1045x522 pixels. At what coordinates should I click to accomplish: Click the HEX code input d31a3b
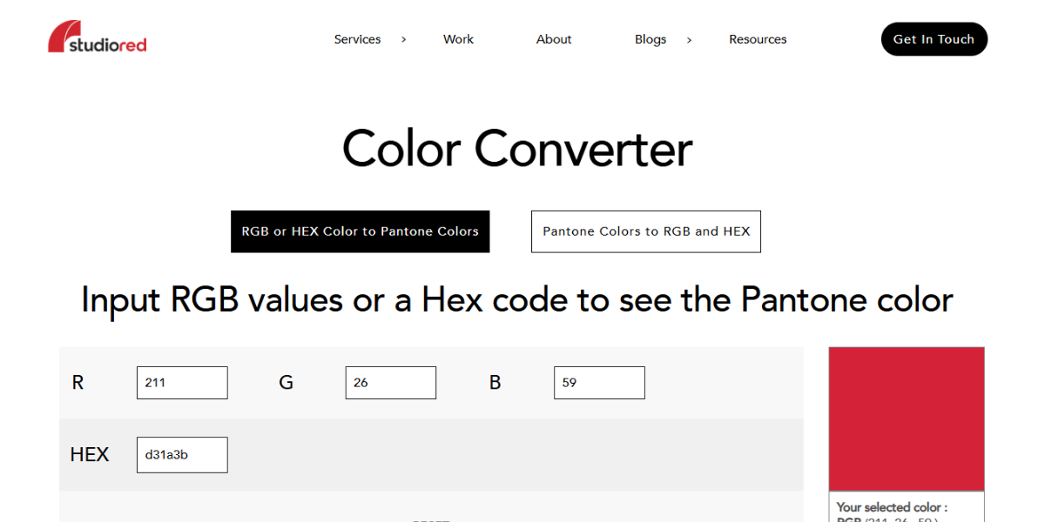point(182,455)
